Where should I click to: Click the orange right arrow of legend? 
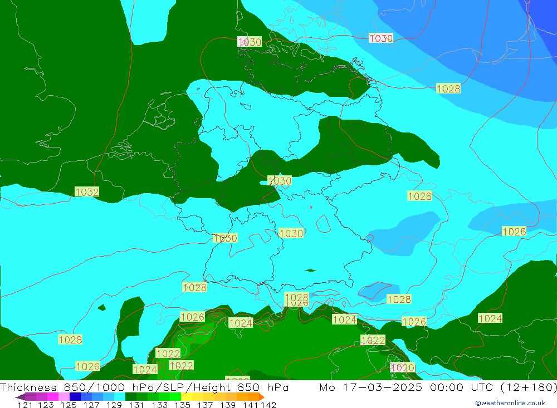point(262,397)
